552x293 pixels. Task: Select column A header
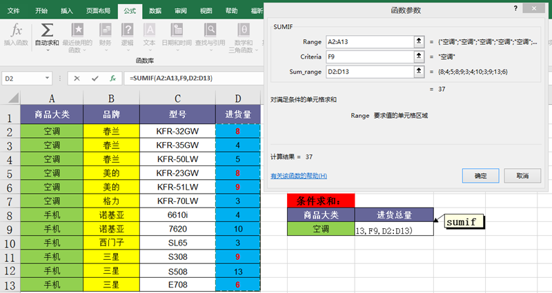[x=52, y=98]
